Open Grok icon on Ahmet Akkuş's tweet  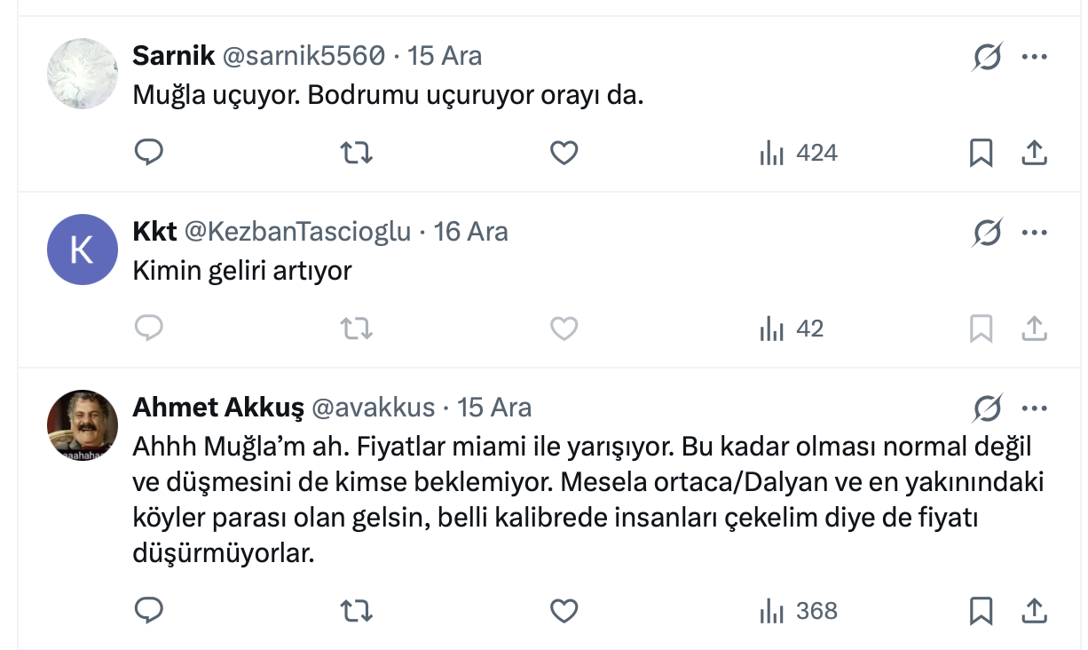(x=987, y=409)
